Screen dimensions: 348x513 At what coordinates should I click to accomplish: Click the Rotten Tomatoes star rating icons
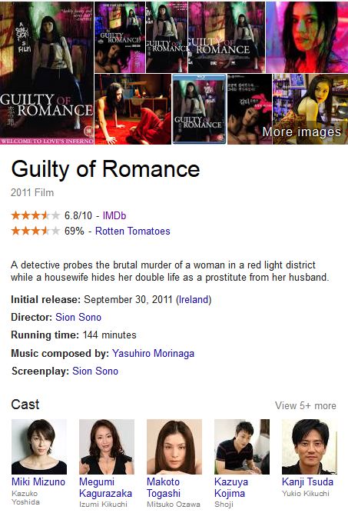pos(35,231)
